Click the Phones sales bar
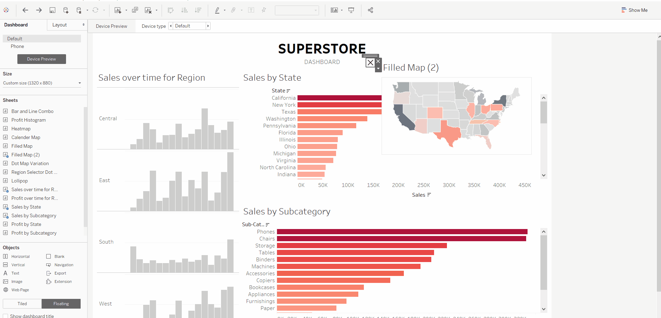Viewport: 661px width, 318px height. tap(402, 232)
